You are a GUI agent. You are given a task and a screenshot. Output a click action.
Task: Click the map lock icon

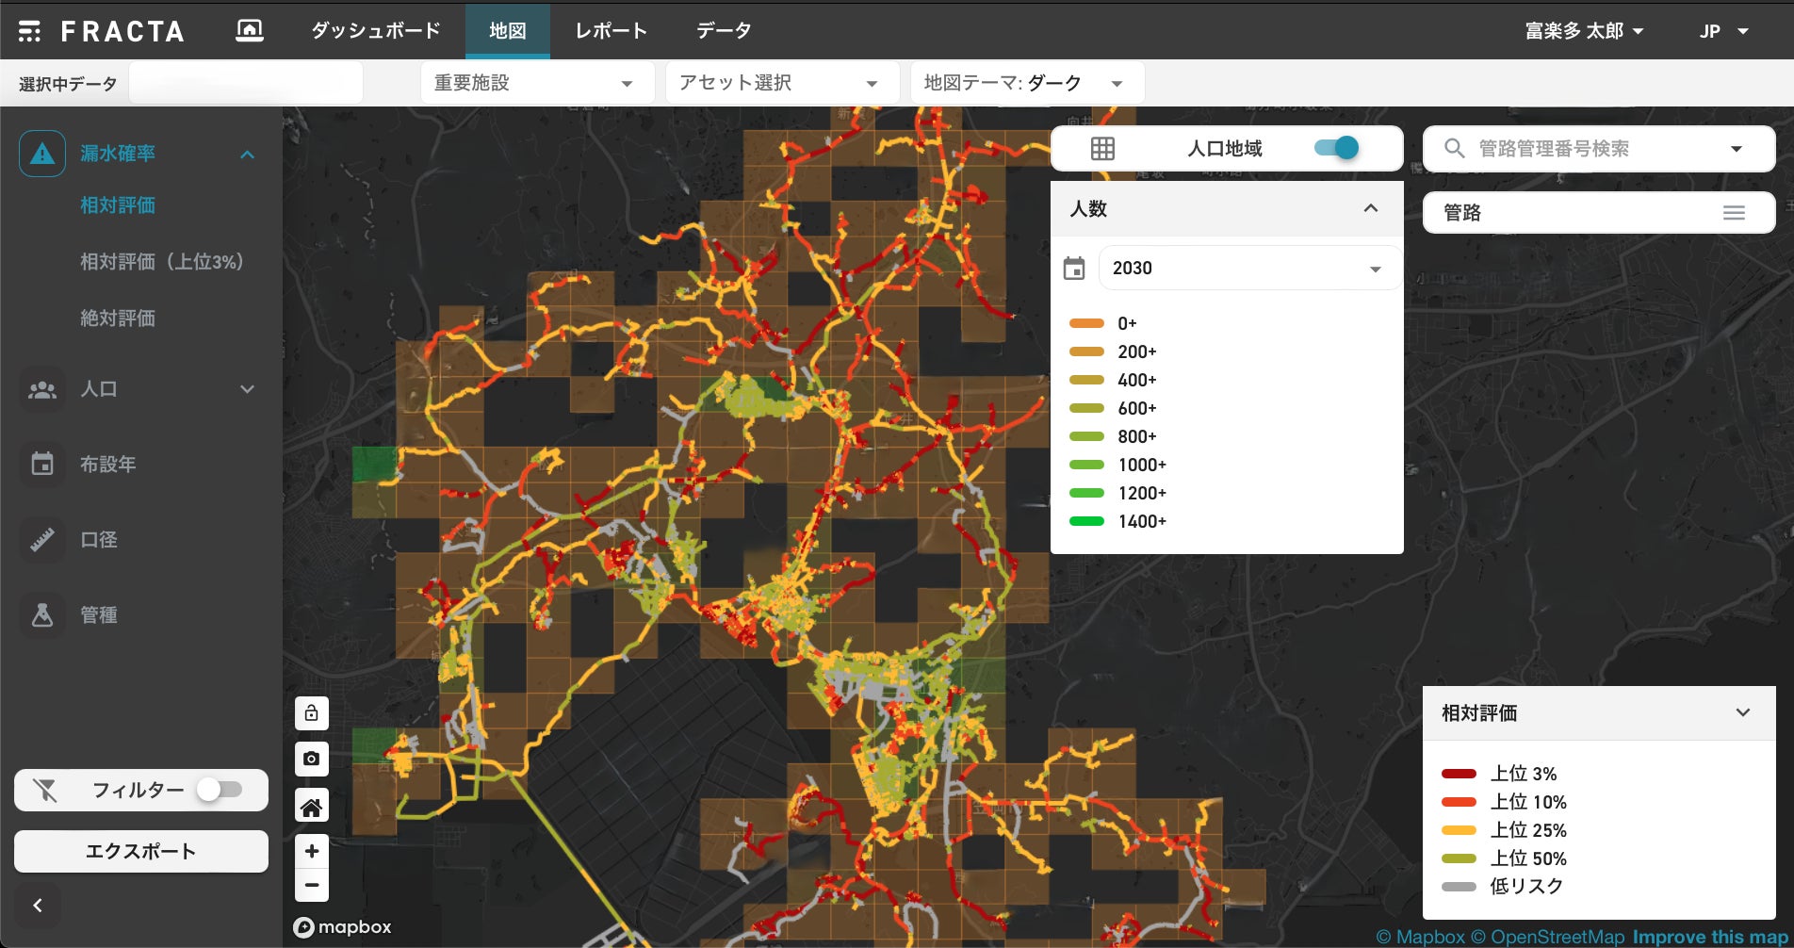click(x=311, y=713)
